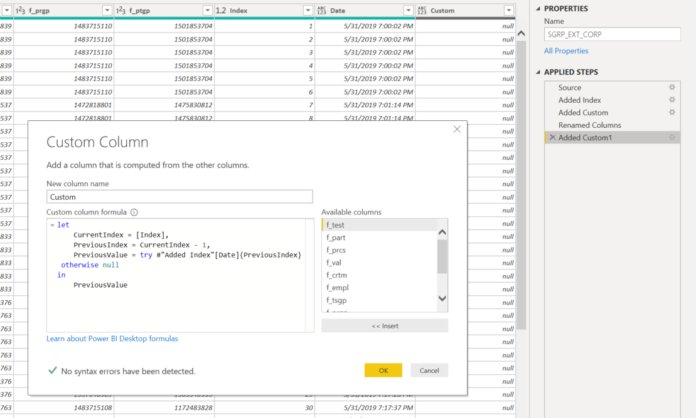Image resolution: width=696 pixels, height=418 pixels.
Task: Click the f_prgp column header
Action: tap(63, 11)
